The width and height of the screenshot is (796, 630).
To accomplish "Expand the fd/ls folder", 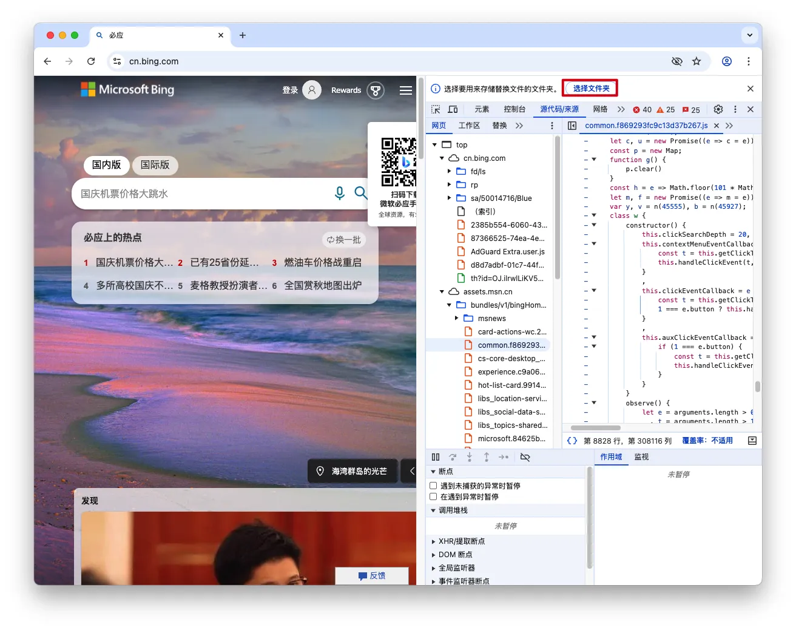I will point(450,172).
